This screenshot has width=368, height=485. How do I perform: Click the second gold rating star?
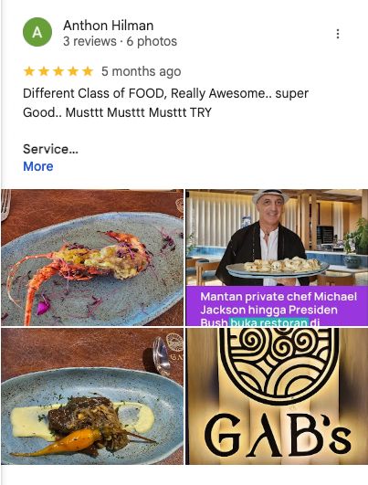(44, 71)
